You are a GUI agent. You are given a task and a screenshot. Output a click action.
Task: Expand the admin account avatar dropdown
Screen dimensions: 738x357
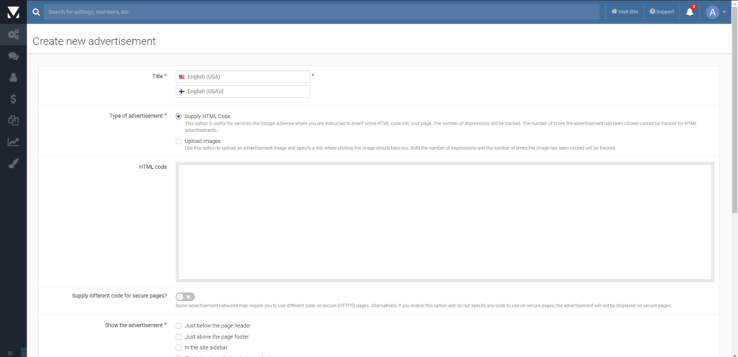click(715, 12)
